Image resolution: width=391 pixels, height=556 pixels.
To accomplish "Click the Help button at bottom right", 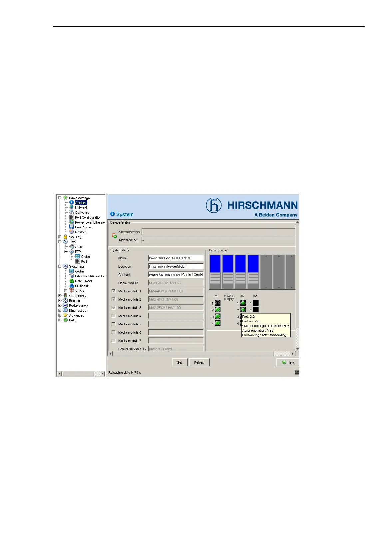I will (x=288, y=362).
